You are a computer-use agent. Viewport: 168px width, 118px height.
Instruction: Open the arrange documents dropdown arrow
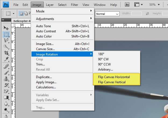[142, 5]
